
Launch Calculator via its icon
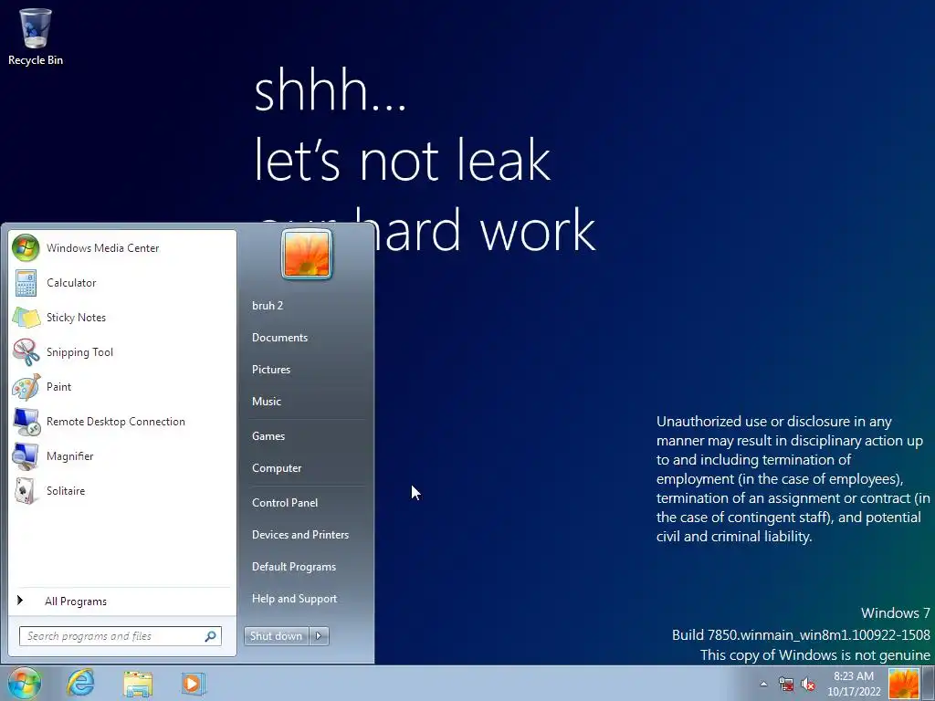(x=26, y=283)
